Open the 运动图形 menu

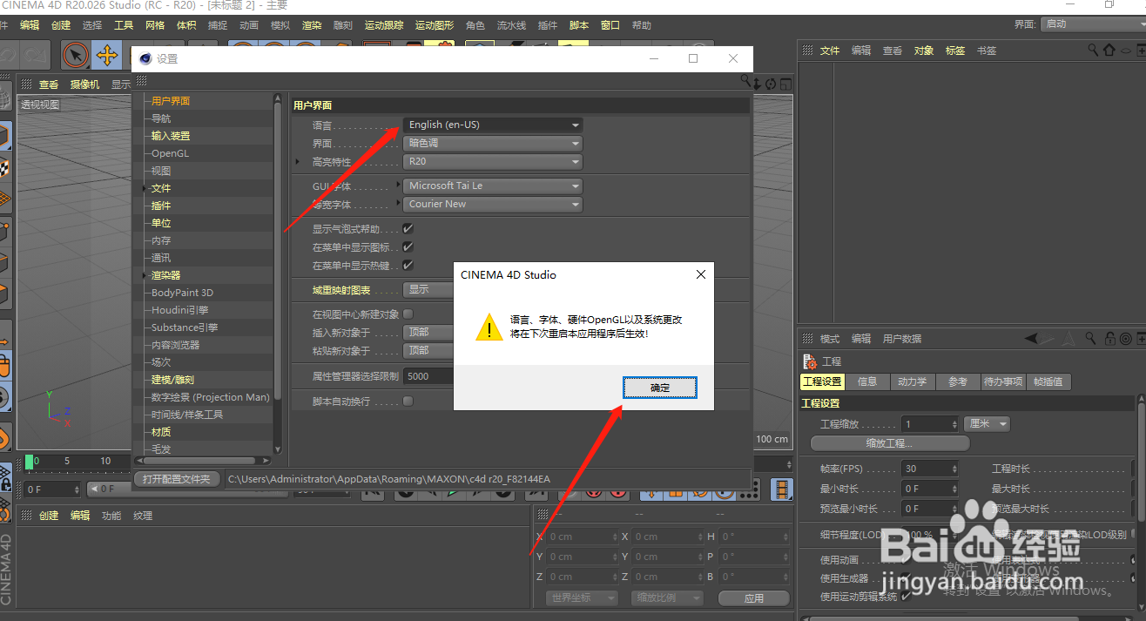[x=434, y=25]
